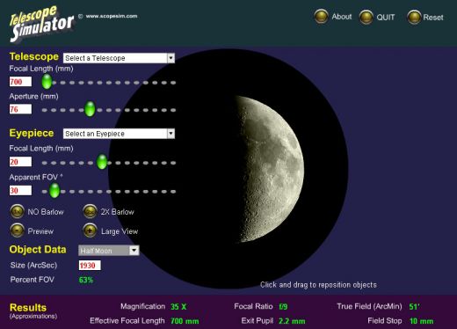
Task: Click the aperture field showing 76
Action: pyautogui.click(x=20, y=109)
